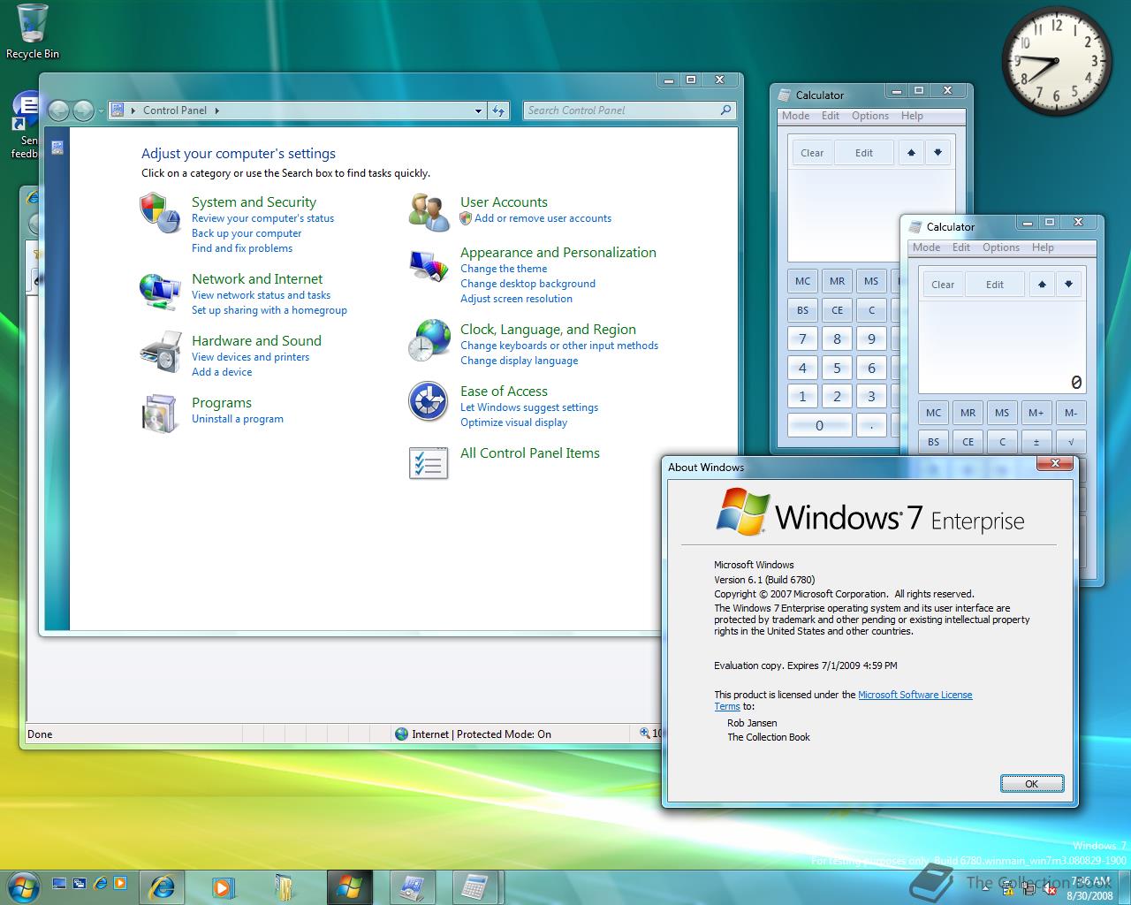Open Mode menu in the front Calculator
The width and height of the screenshot is (1131, 905).
click(926, 247)
